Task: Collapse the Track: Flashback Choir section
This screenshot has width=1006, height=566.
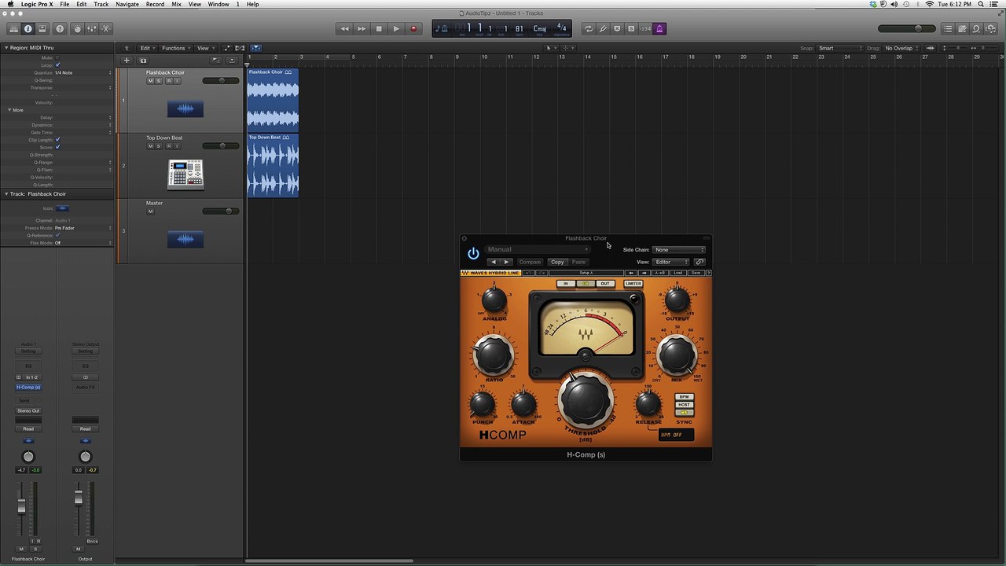Action: pyautogui.click(x=6, y=193)
